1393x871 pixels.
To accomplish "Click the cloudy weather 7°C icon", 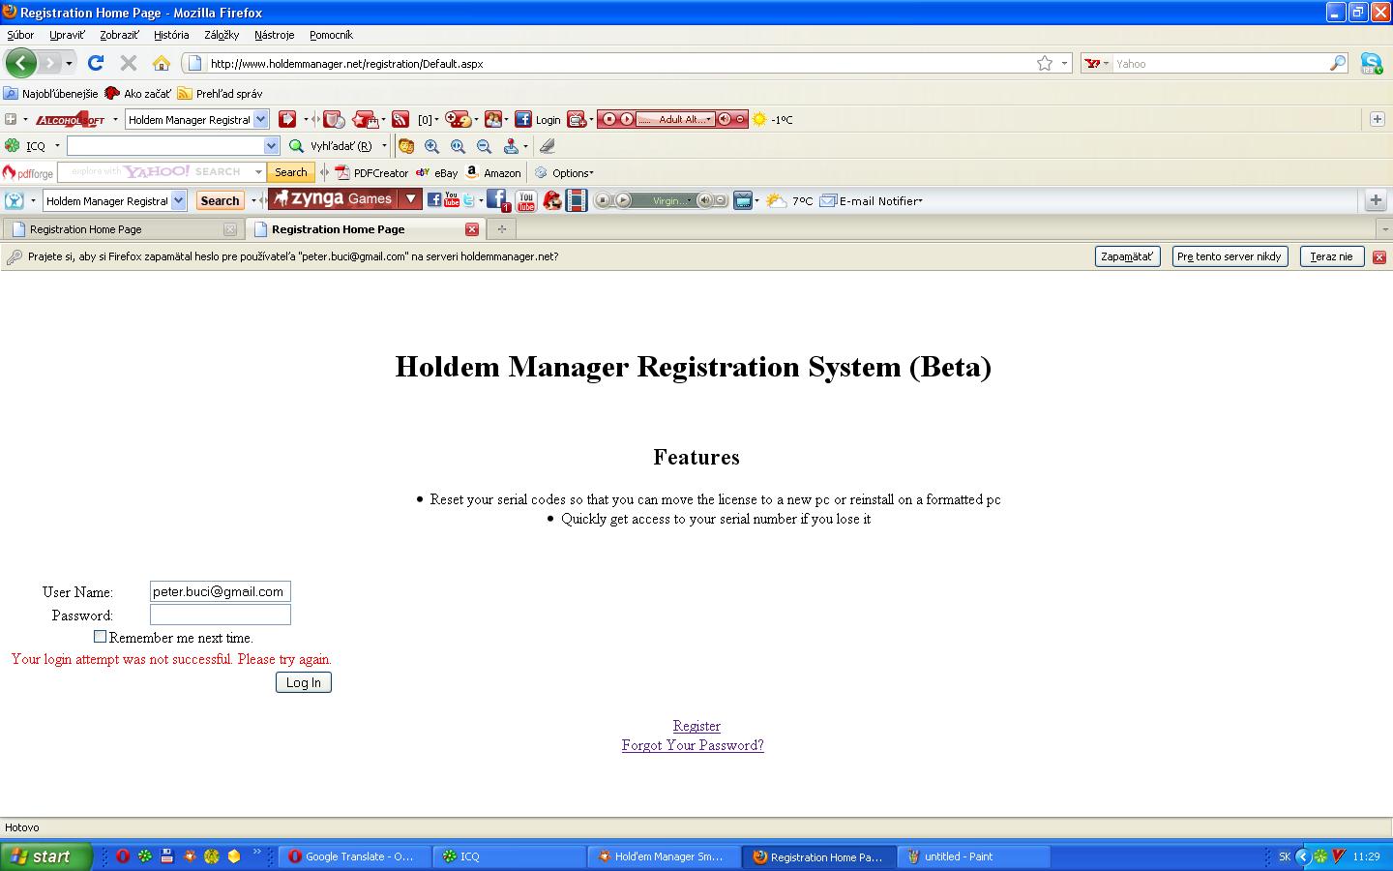I will pyautogui.click(x=777, y=201).
